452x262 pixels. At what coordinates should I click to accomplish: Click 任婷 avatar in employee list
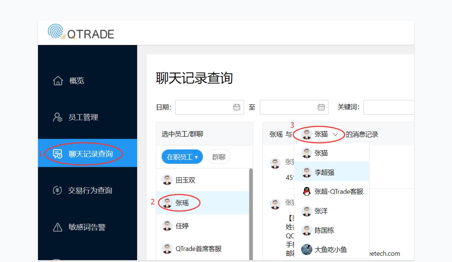(167, 226)
